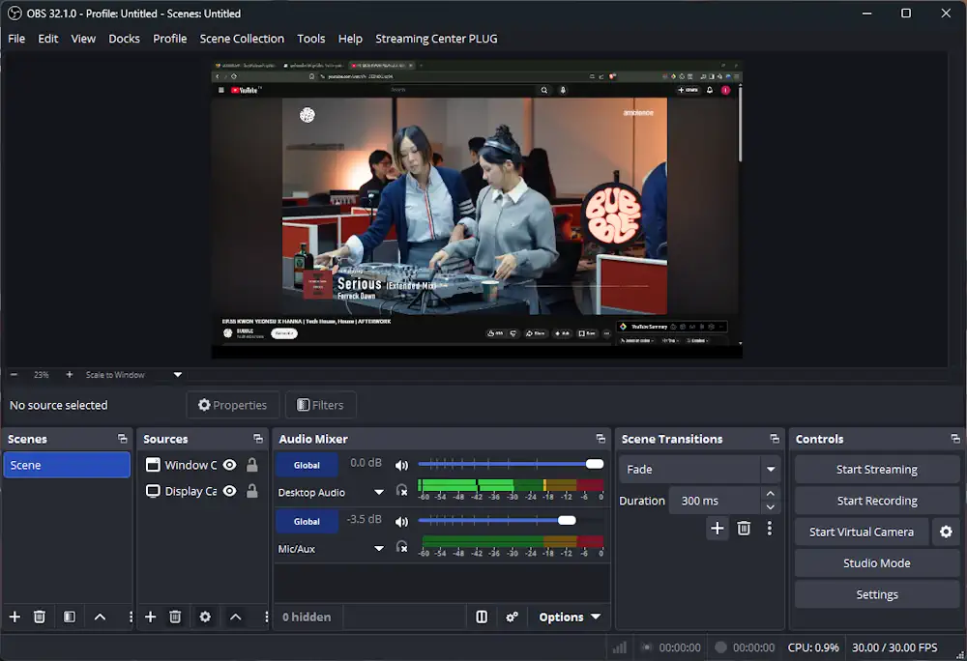967x661 pixels.
Task: Mute Mic/Aux speaker icon
Action: coord(401,521)
